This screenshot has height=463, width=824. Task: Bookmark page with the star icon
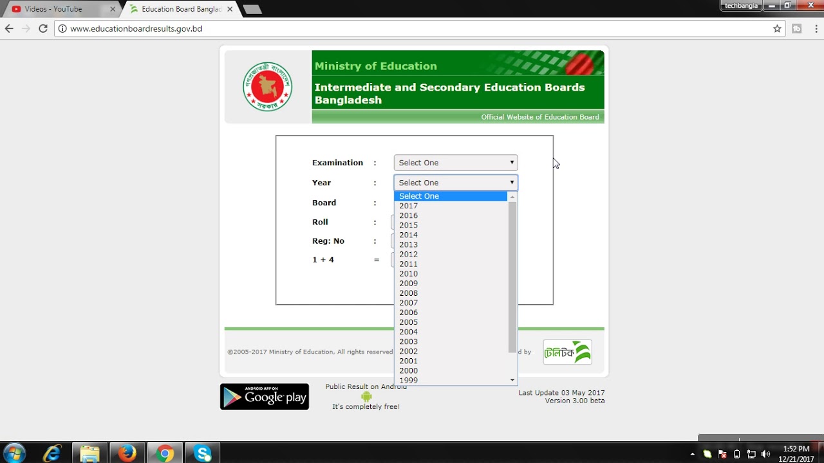tap(777, 28)
